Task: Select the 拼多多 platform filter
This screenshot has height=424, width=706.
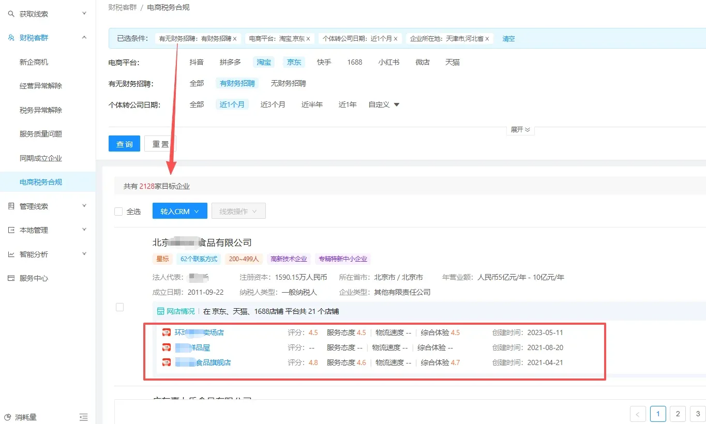Action: coord(230,62)
